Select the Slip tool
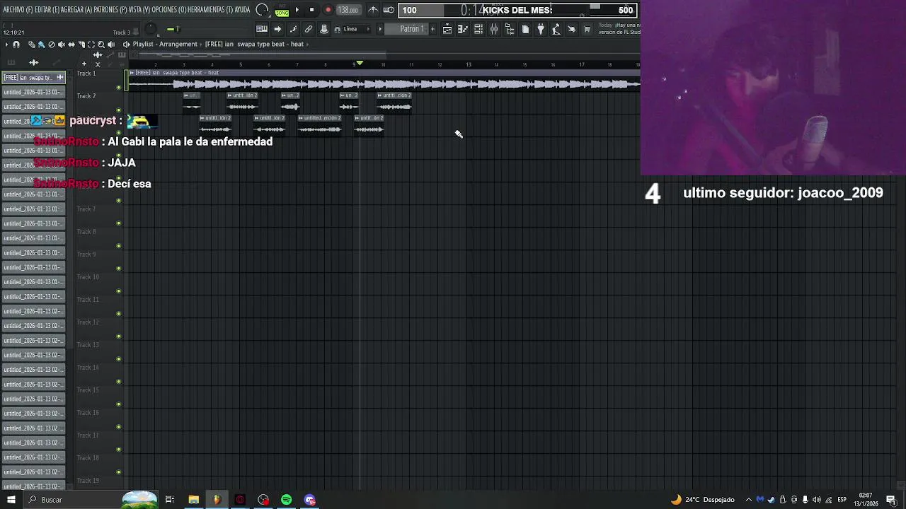The height and width of the screenshot is (509, 906). 71,45
